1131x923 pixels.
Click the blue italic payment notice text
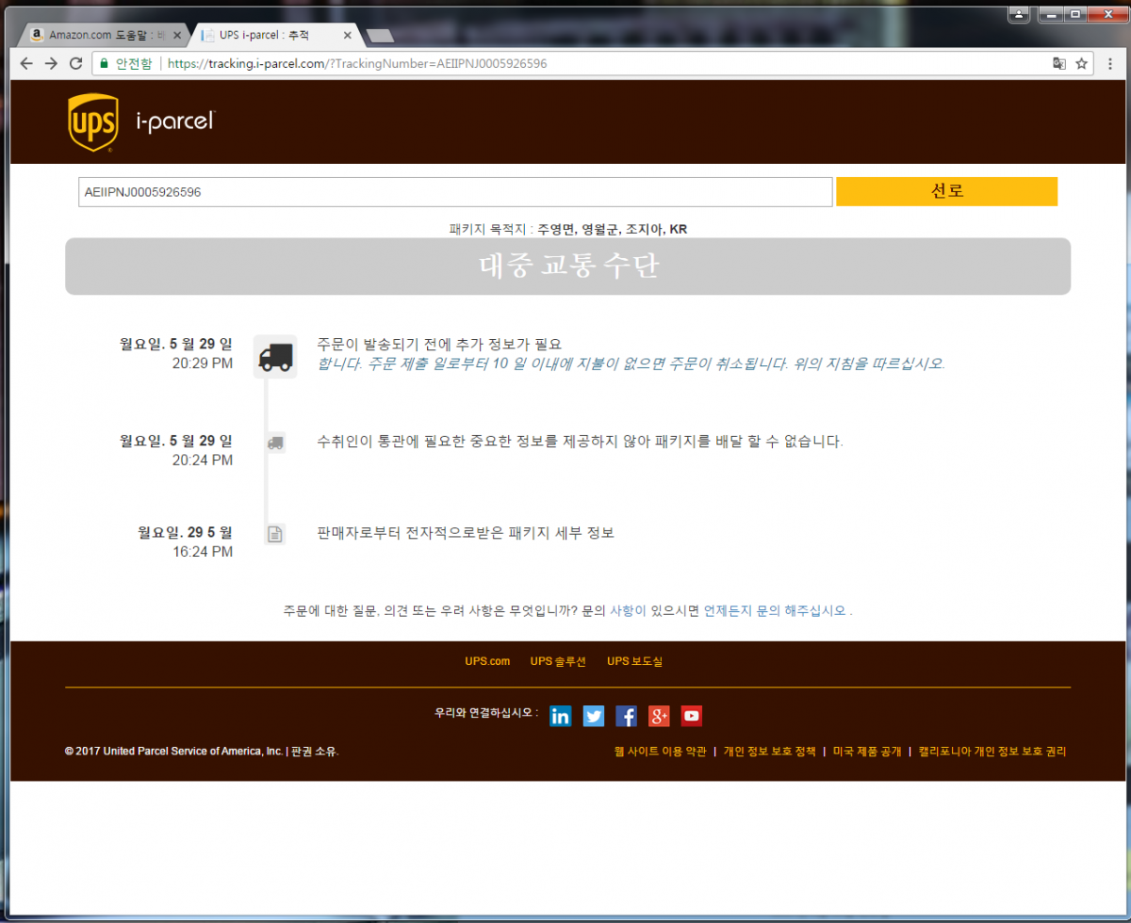coord(631,364)
